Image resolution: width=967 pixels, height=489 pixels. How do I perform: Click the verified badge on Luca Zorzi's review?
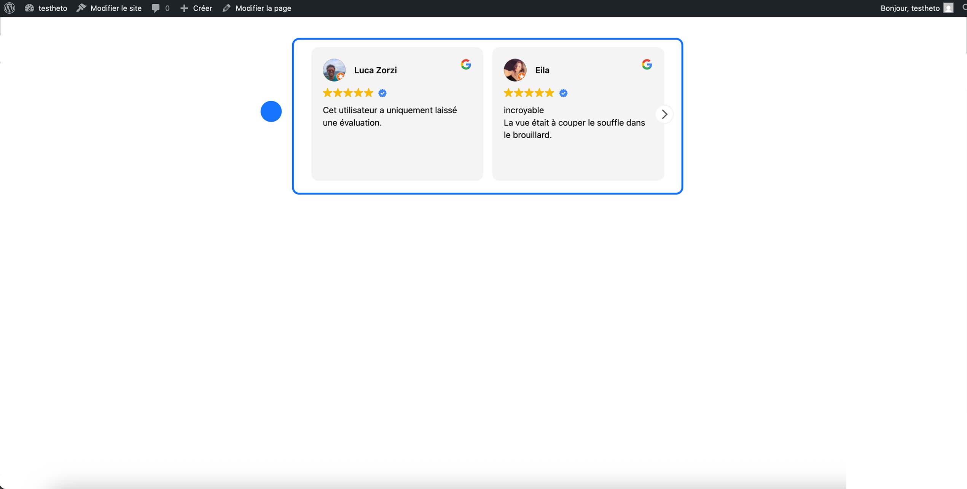(382, 93)
